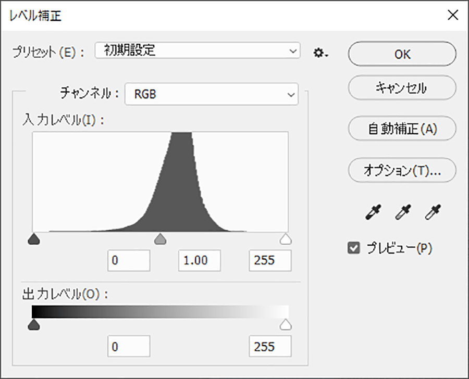Open オプション settings button
Screen dimensions: 469x379
click(402, 170)
